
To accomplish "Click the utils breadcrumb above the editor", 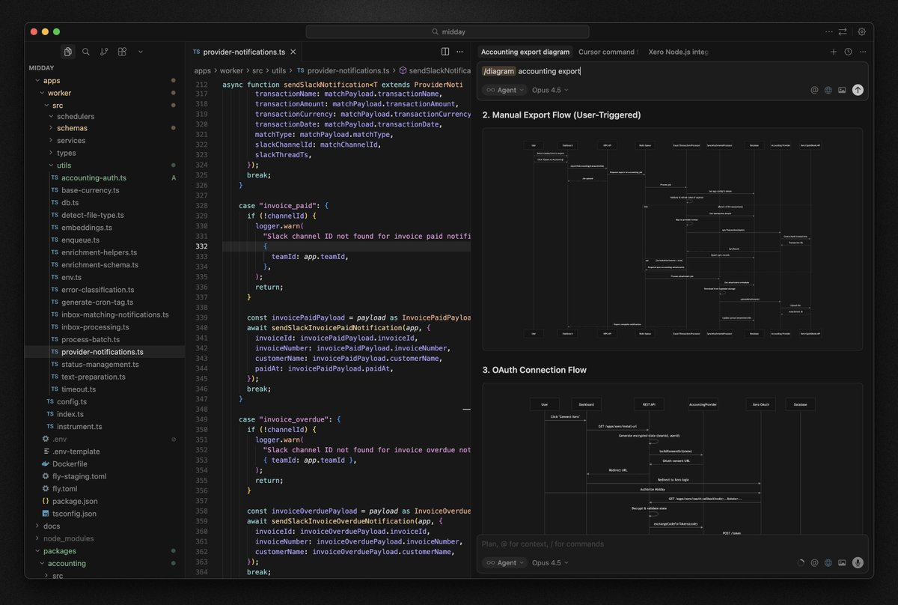I will click(281, 70).
